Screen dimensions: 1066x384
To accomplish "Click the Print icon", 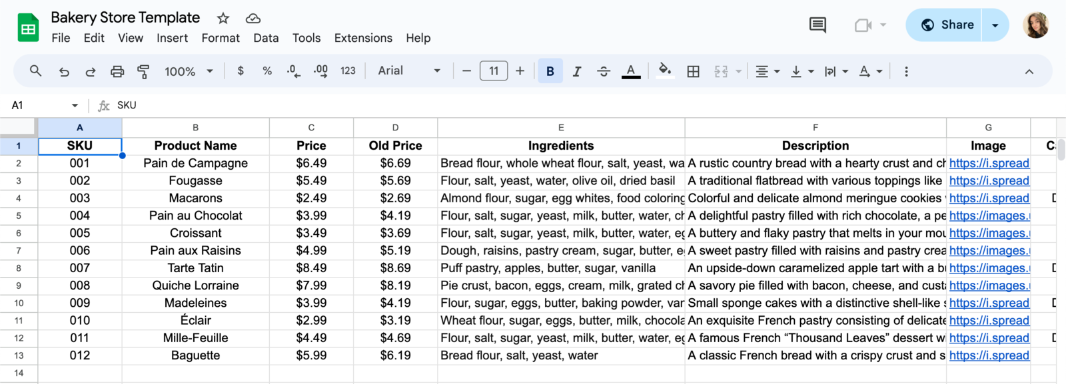I will click(117, 71).
